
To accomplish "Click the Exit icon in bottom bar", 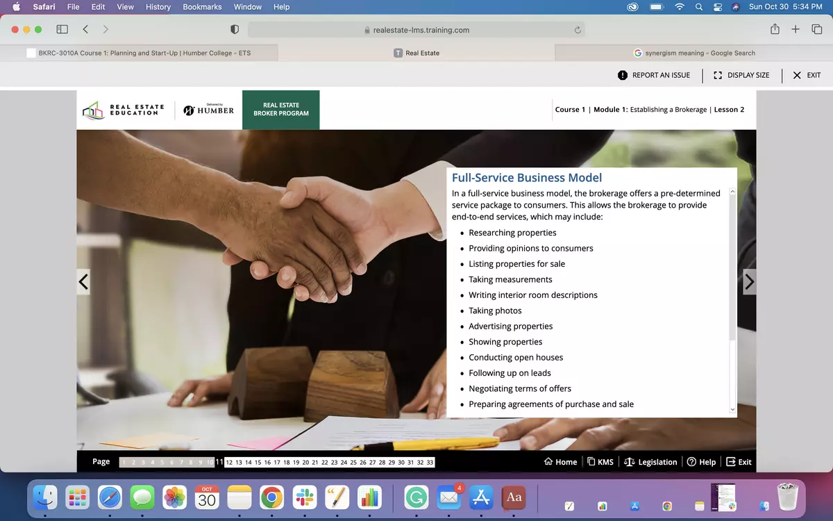I will [x=731, y=462].
